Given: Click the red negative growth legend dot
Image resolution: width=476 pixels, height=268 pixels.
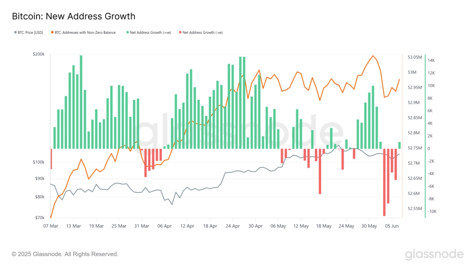Looking at the screenshot, I should pos(180,33).
